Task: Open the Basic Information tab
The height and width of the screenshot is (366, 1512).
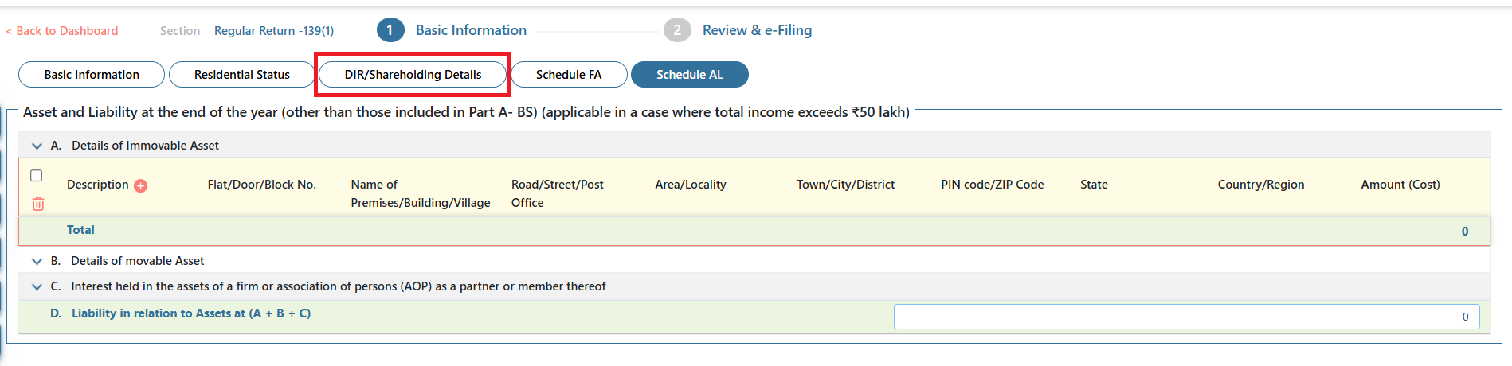Action: coord(92,74)
